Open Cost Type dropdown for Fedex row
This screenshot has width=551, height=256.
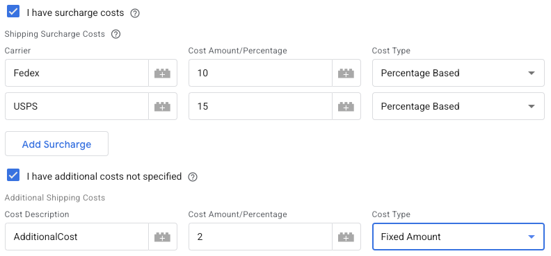pyautogui.click(x=458, y=73)
